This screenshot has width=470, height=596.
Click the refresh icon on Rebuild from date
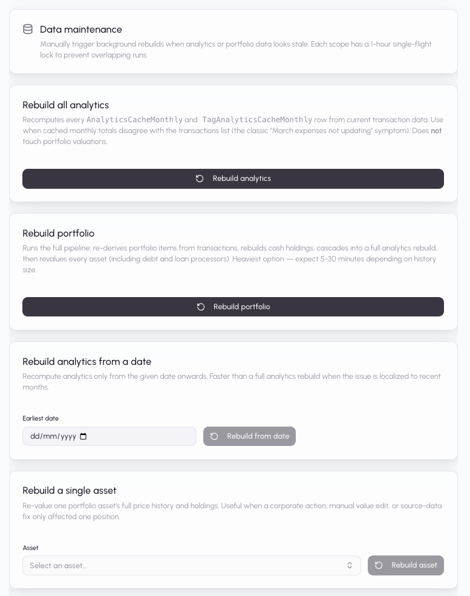pos(214,436)
